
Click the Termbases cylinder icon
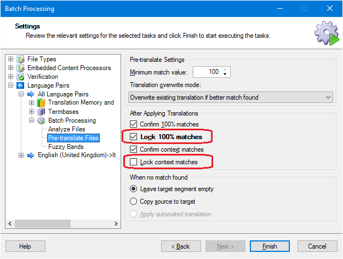pos(41,112)
